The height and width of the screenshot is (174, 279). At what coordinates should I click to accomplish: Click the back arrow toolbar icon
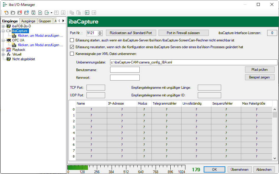point(87,13)
